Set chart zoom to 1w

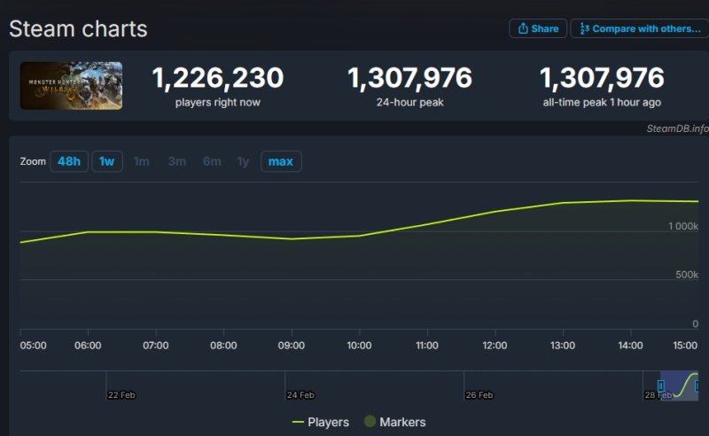[106, 161]
